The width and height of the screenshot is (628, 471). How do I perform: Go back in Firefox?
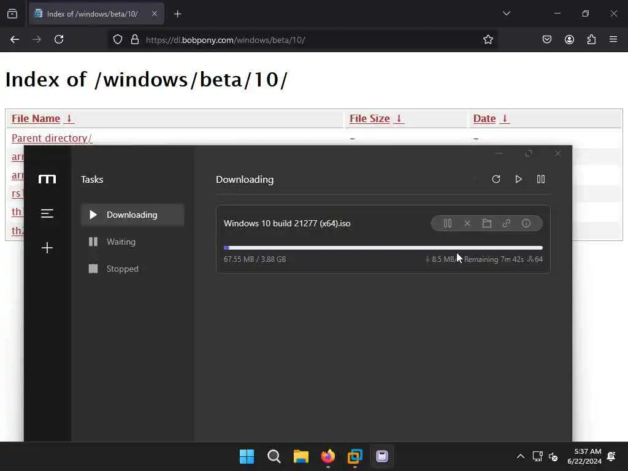[15, 40]
